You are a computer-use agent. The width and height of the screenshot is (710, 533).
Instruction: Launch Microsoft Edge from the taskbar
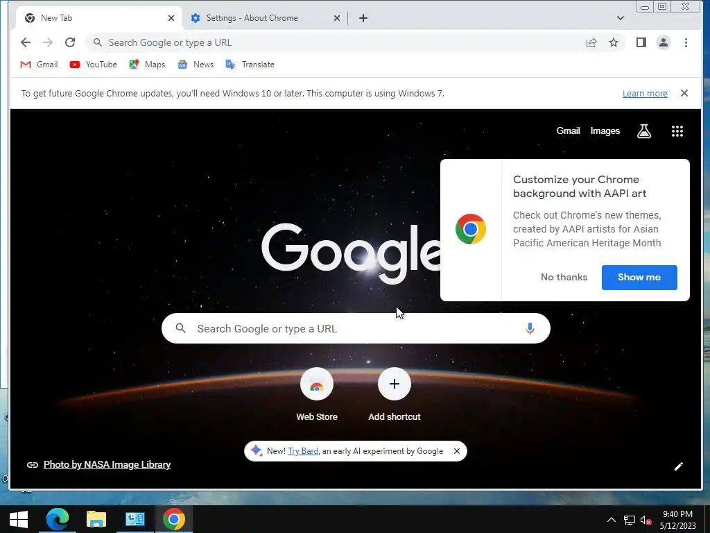pos(58,519)
